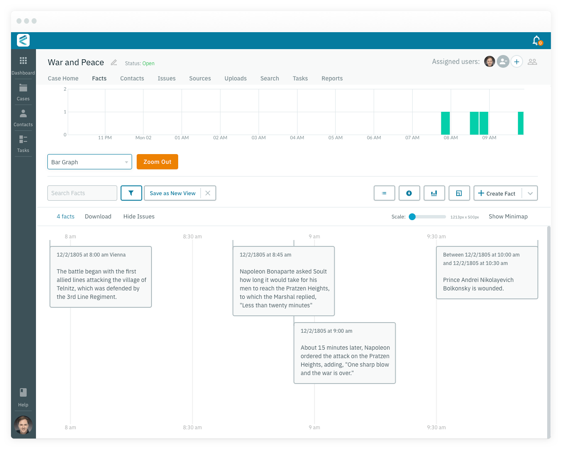Click Show Minimap
This screenshot has height=450, width=562.
[508, 216]
